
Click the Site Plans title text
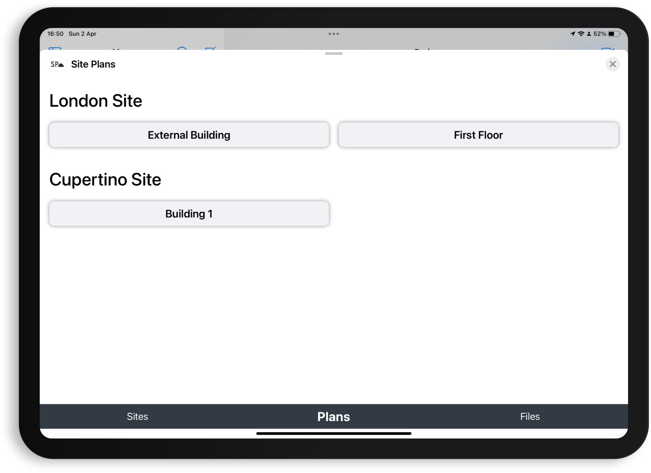click(x=93, y=64)
